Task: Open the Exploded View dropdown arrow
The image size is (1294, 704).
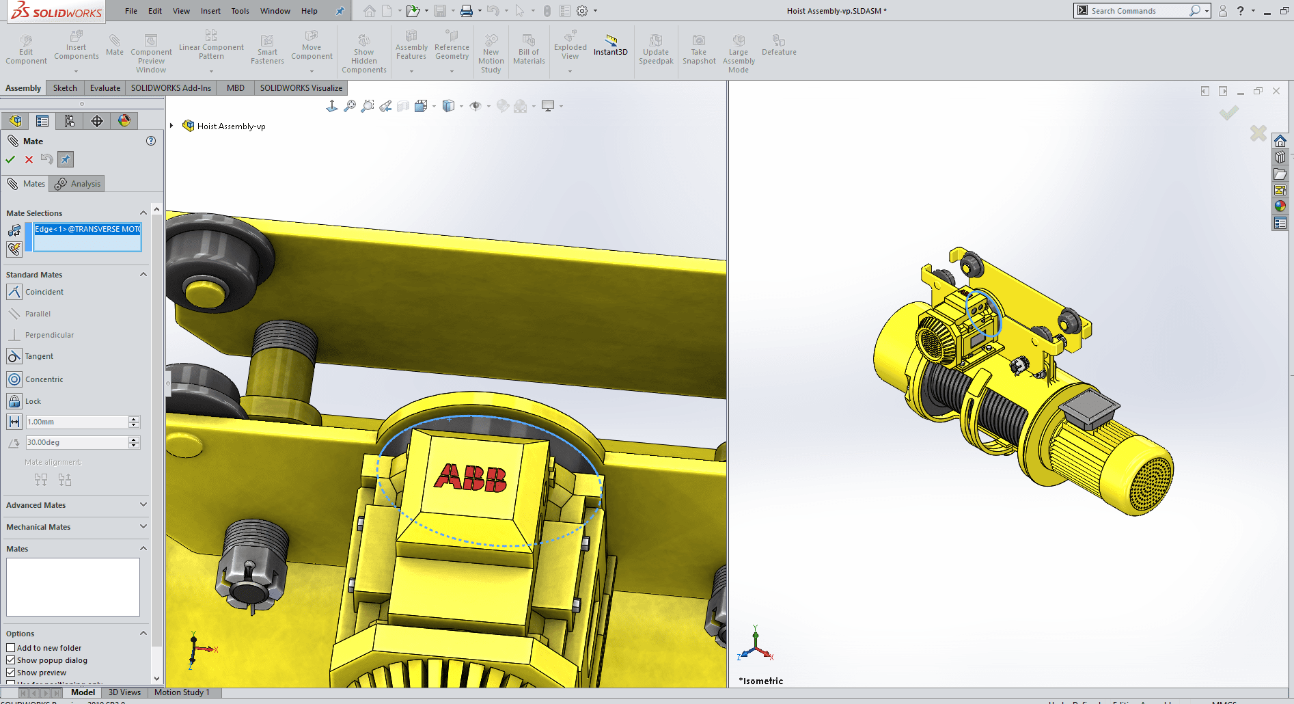Action: [x=570, y=71]
